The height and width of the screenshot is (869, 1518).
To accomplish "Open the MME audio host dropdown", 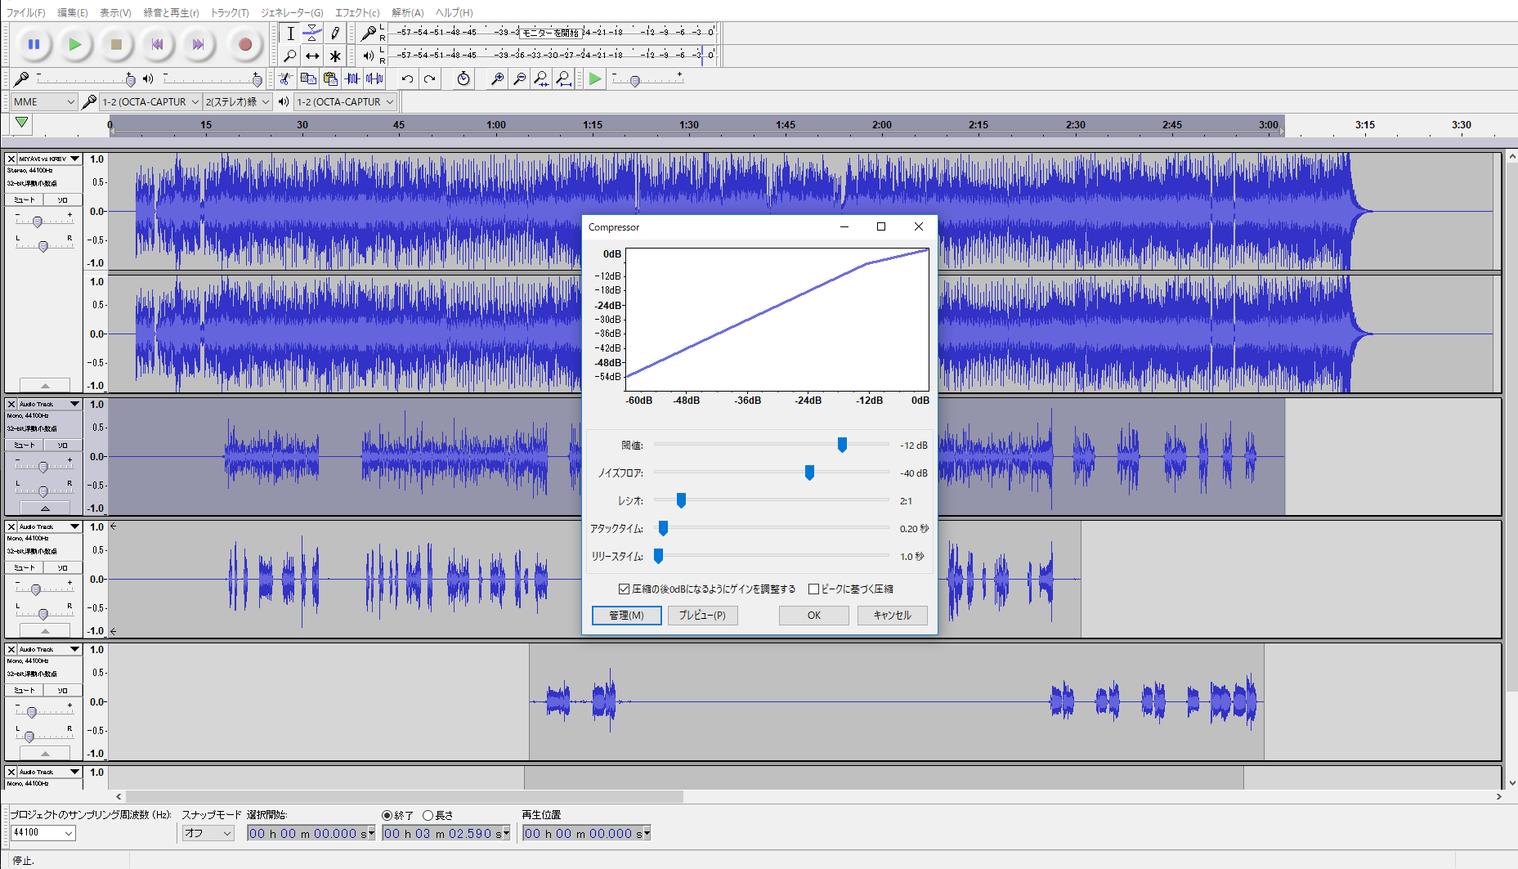I will click(44, 102).
